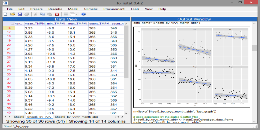
Task: Click cell value 6.34 in row 28
Action: click(35, 66)
